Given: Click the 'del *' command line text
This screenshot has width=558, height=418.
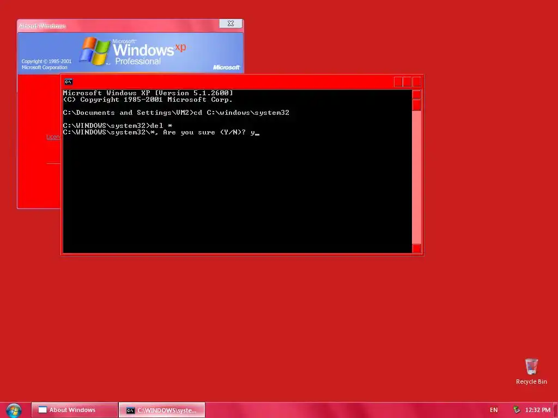Looking at the screenshot, I should point(161,126).
